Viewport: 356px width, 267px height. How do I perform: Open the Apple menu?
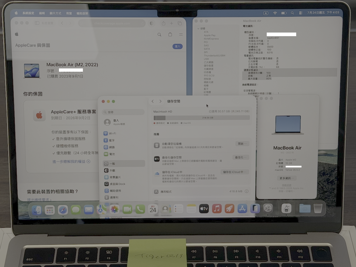pyautogui.click(x=16, y=13)
